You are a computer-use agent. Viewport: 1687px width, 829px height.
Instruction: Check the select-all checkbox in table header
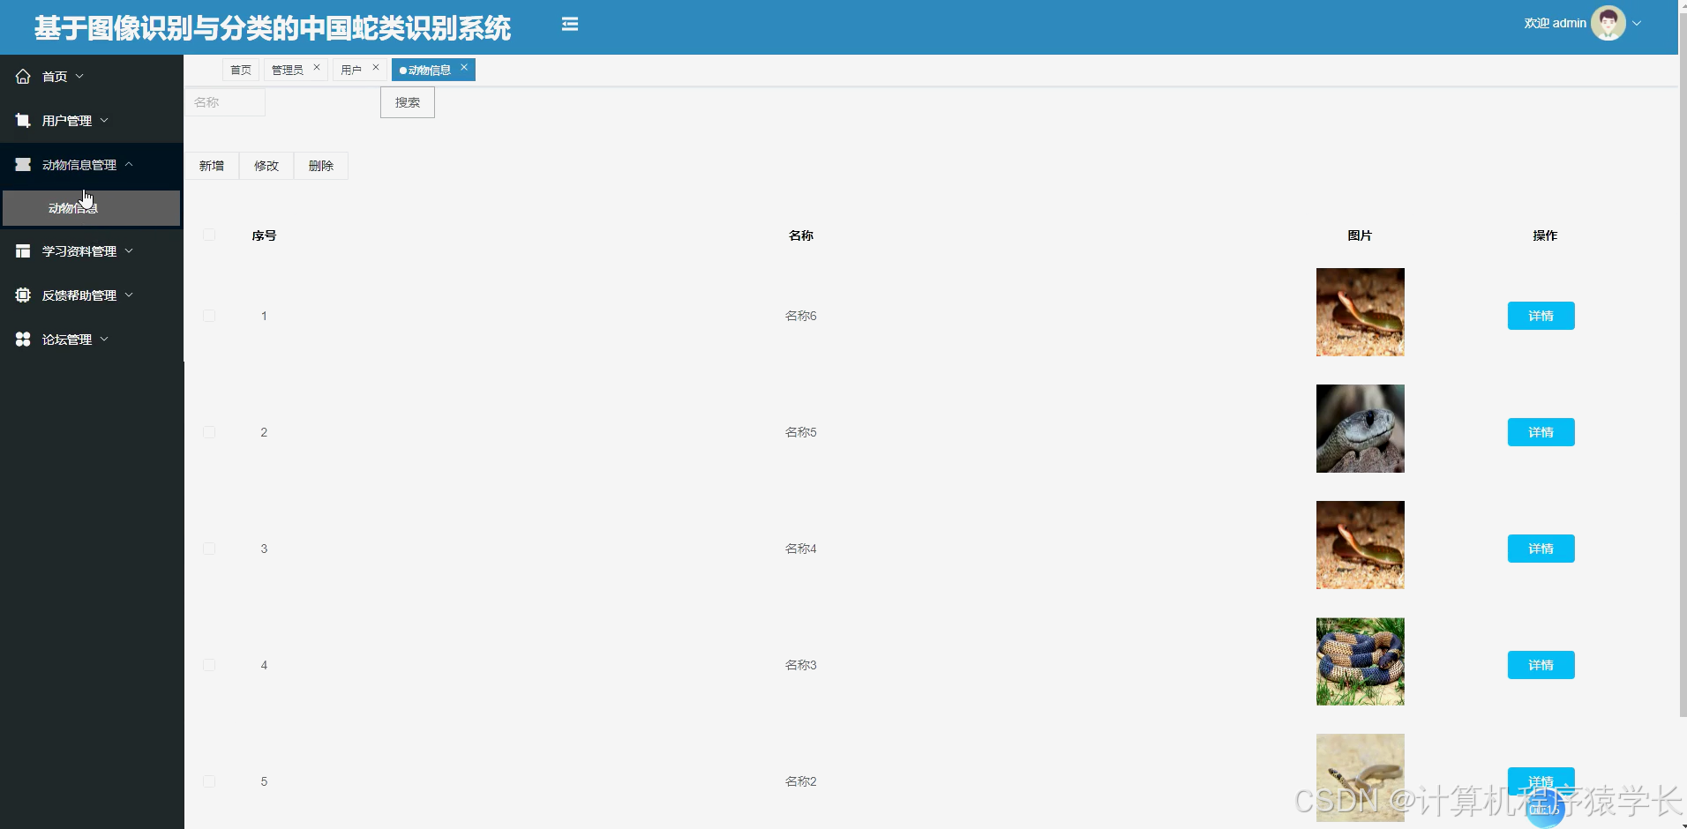tap(209, 235)
